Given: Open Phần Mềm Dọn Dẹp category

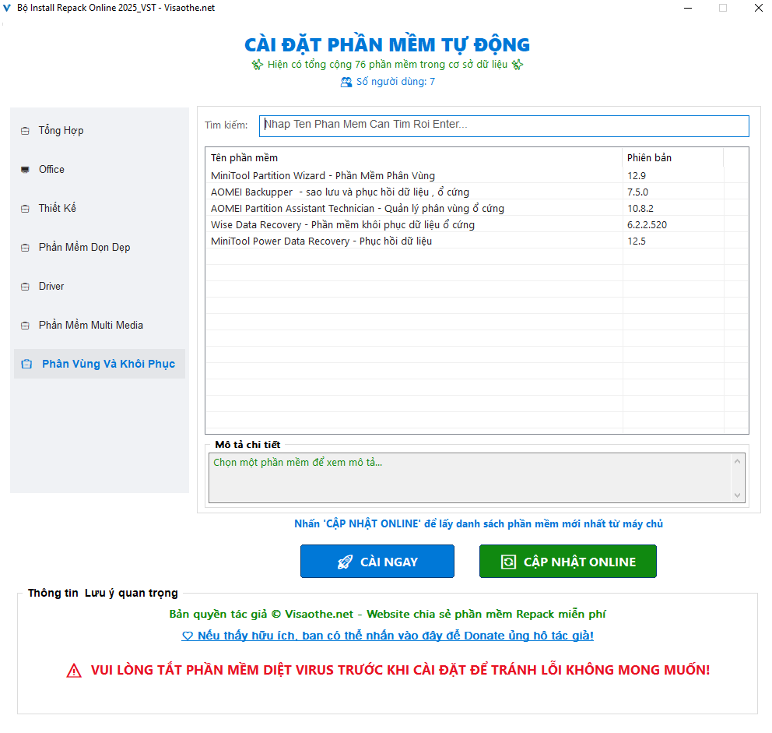Looking at the screenshot, I should click(x=100, y=248).
